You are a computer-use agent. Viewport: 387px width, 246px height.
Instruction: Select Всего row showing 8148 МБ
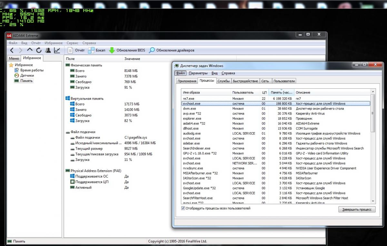104,71
